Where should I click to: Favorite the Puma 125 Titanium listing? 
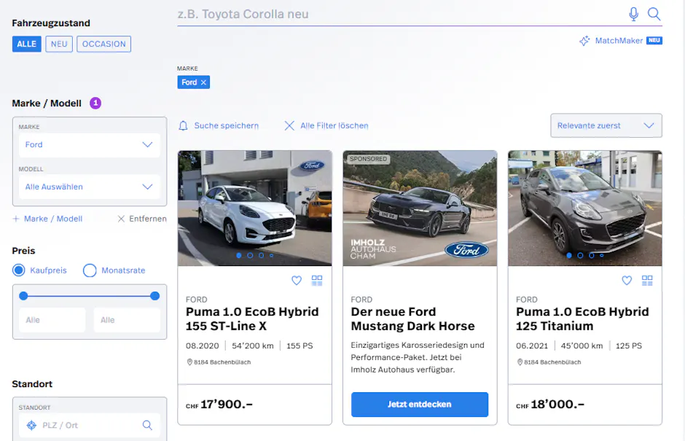tap(627, 281)
